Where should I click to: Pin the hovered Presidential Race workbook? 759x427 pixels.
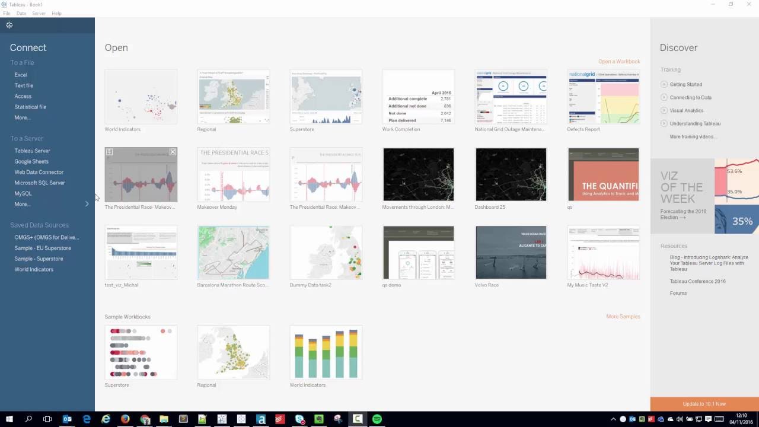click(x=109, y=152)
